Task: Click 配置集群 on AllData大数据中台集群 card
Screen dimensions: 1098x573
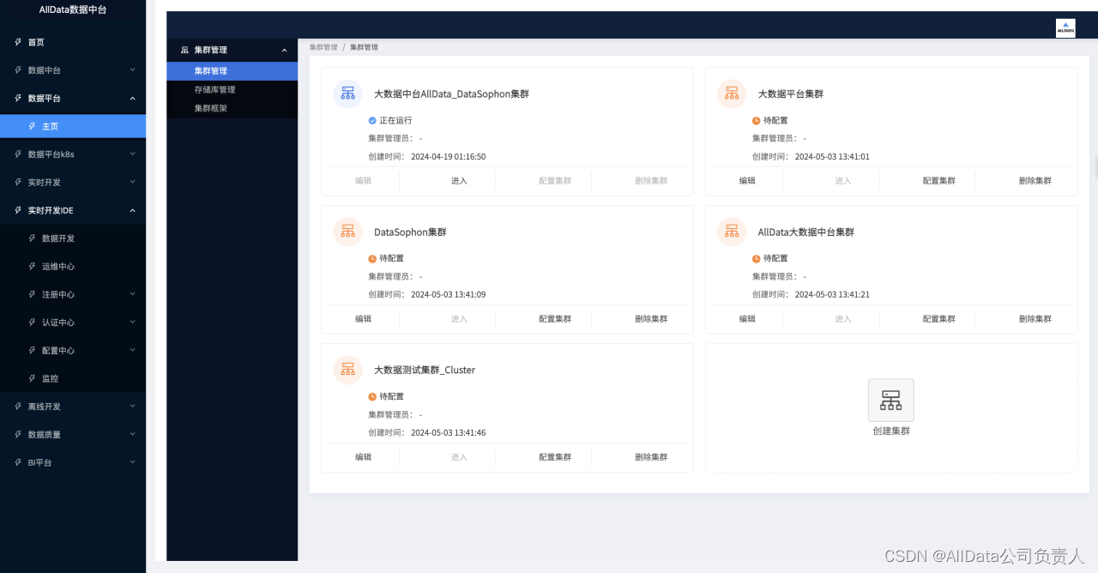Action: [939, 319]
